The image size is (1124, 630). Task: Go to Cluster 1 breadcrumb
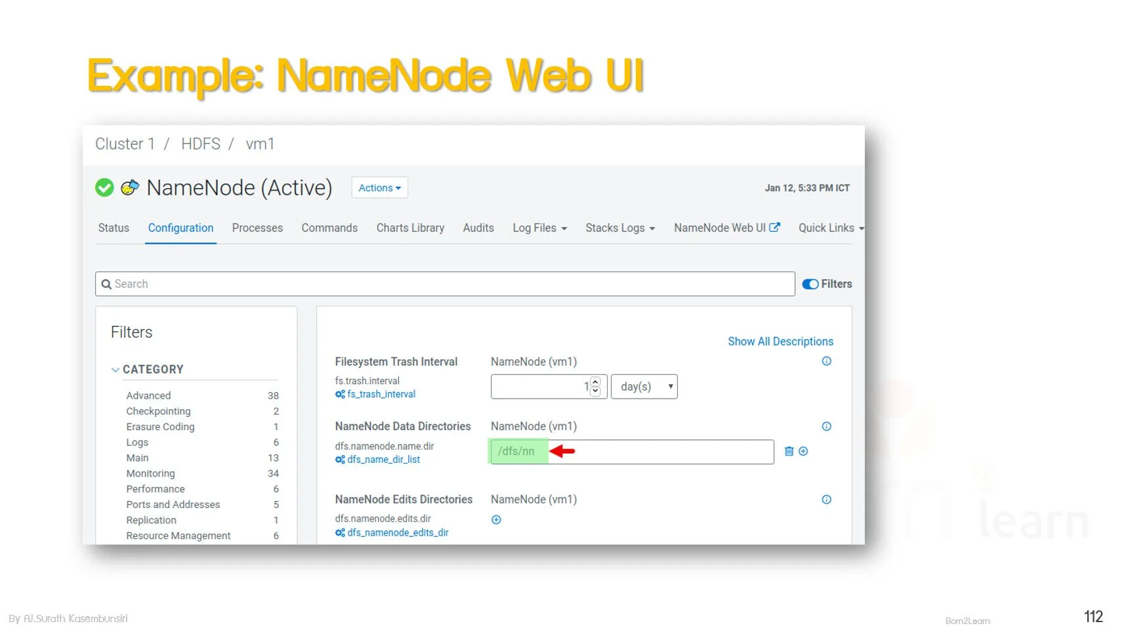pos(125,144)
